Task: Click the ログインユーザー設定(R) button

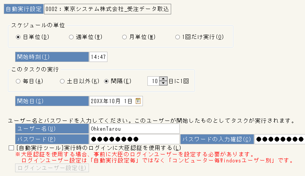Action: pyautogui.click(x=52, y=168)
